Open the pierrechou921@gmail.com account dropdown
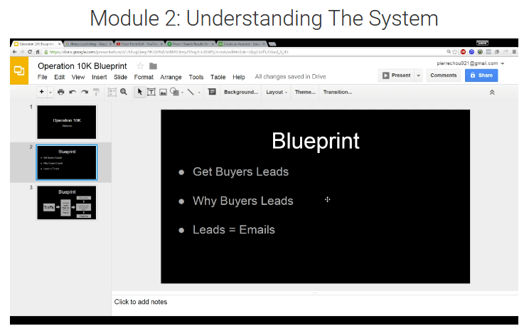Viewport: 529px width, 331px height. pyautogui.click(x=470, y=63)
